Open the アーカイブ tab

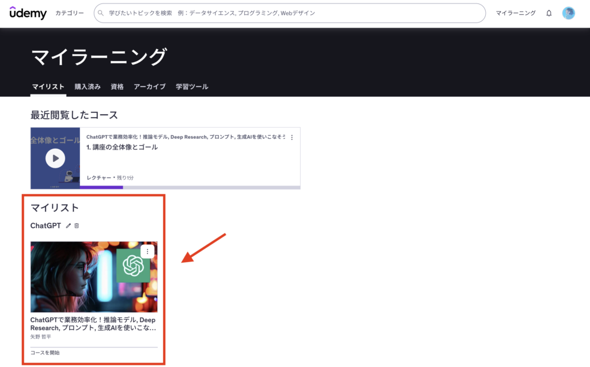[150, 86]
